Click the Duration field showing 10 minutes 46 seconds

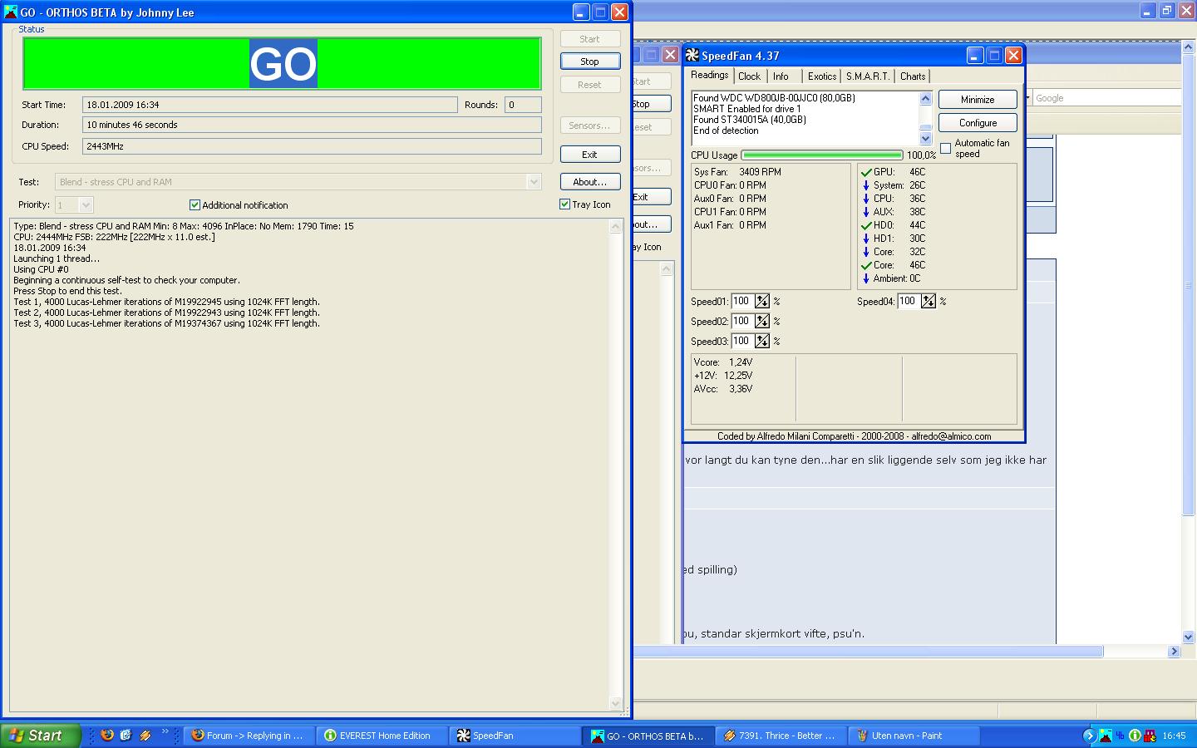(x=312, y=125)
